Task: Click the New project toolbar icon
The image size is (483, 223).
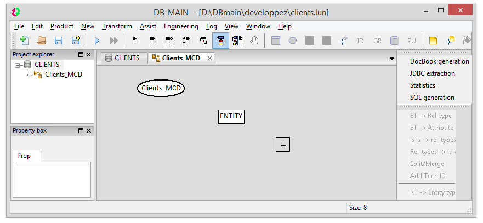Action: [24, 41]
